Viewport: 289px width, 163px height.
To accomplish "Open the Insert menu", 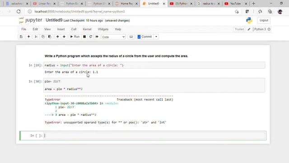I will tap(61, 29).
